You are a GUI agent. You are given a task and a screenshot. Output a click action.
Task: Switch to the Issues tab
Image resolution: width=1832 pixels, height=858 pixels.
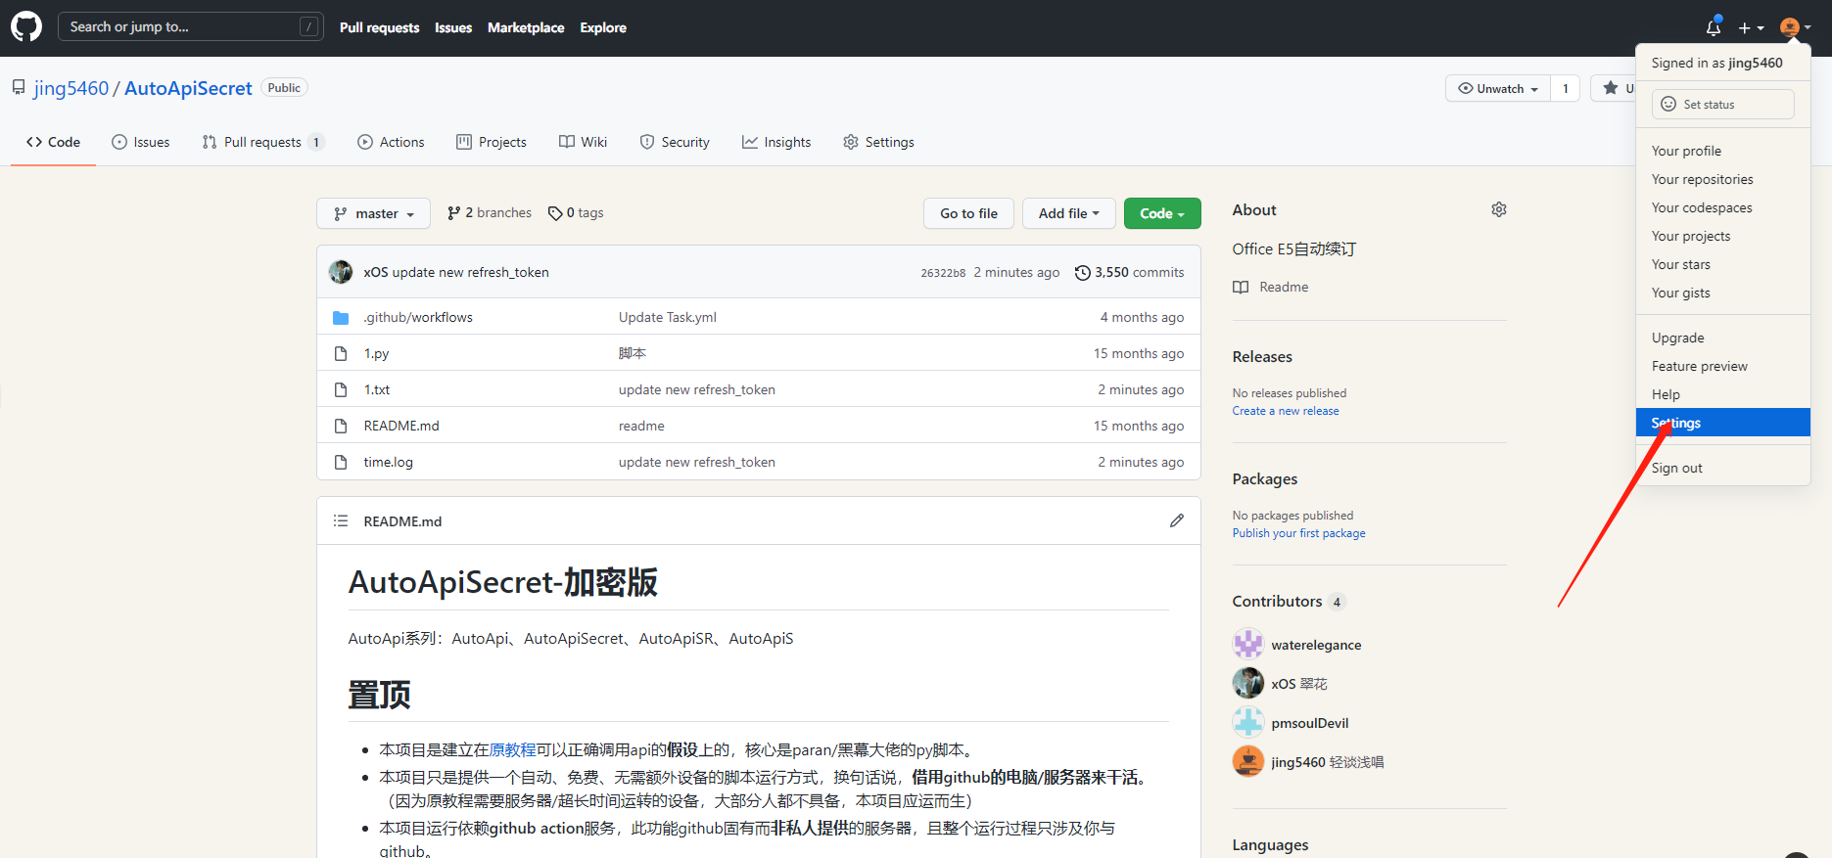[141, 142]
